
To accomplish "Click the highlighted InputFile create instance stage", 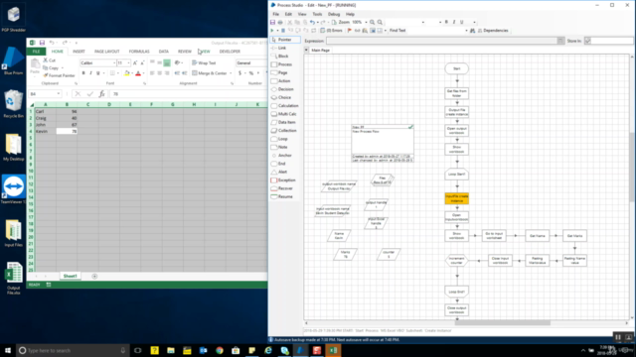I will 457,198.
